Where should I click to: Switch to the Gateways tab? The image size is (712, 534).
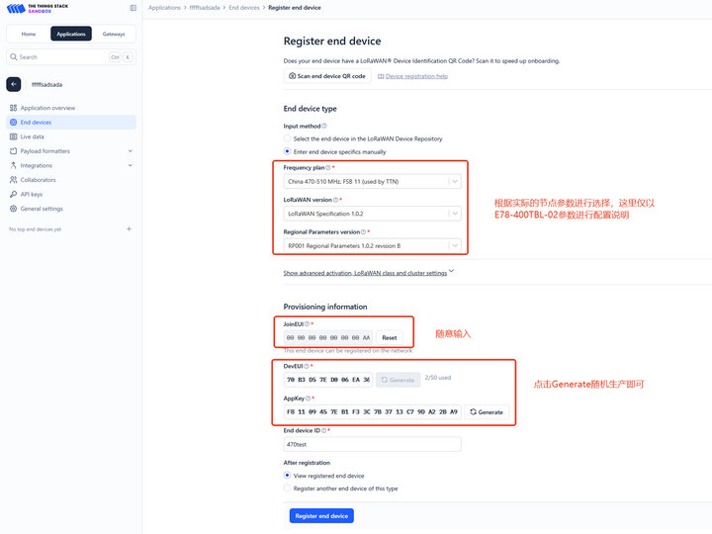[x=114, y=34]
